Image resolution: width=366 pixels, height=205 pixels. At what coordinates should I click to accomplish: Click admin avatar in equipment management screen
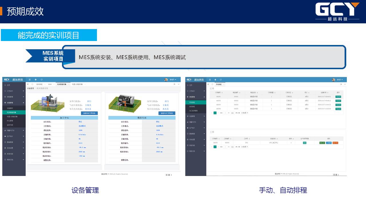166,80
